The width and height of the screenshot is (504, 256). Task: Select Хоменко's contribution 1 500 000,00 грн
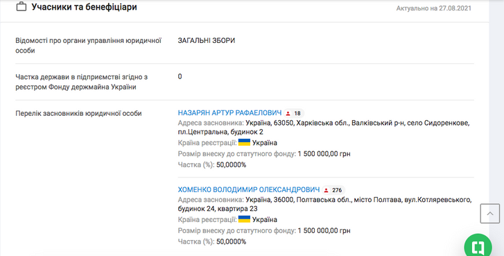[x=324, y=230]
